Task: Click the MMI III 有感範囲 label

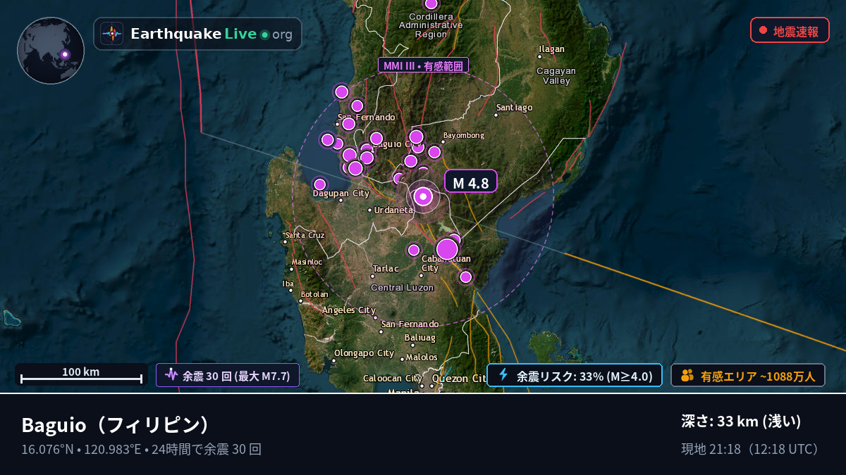Action: point(423,66)
